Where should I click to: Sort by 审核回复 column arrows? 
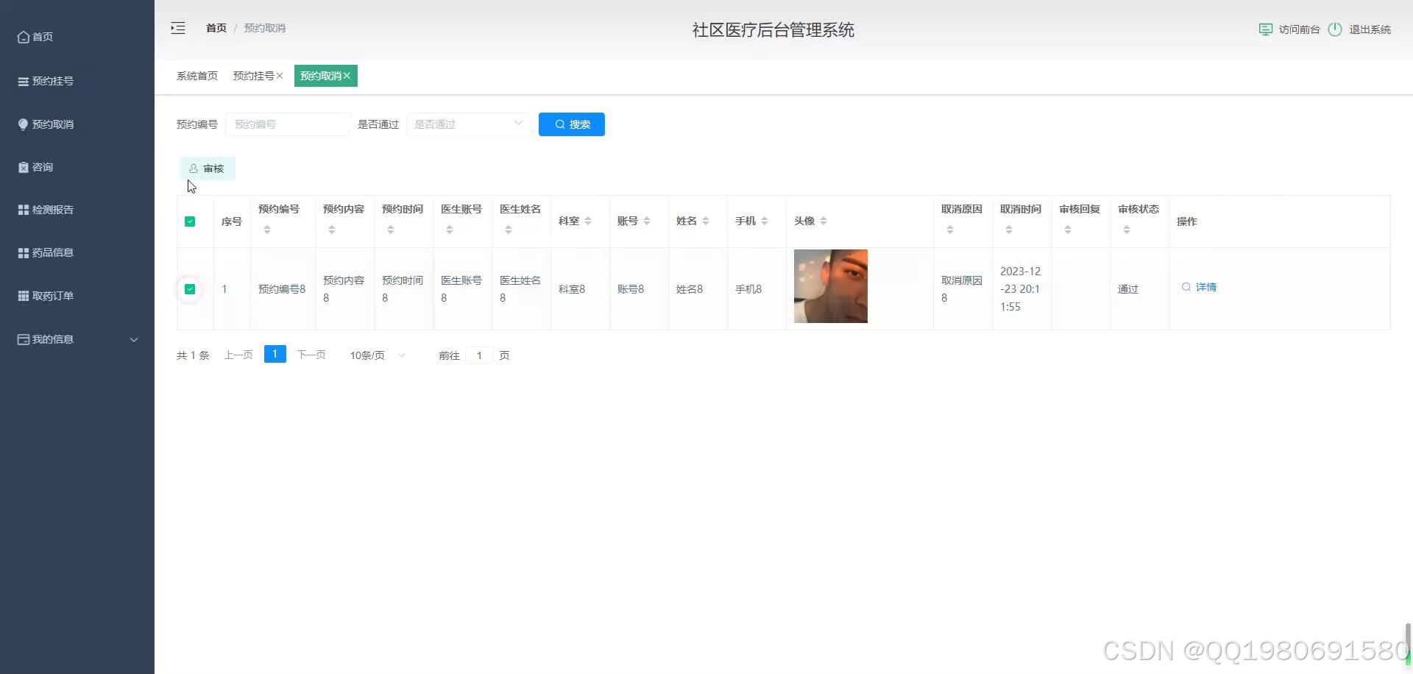point(1068,230)
